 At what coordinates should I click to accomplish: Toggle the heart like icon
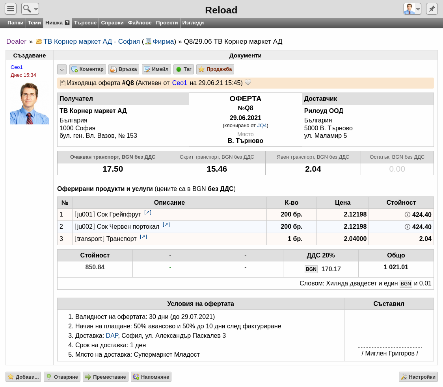pyautogui.click(x=248, y=82)
